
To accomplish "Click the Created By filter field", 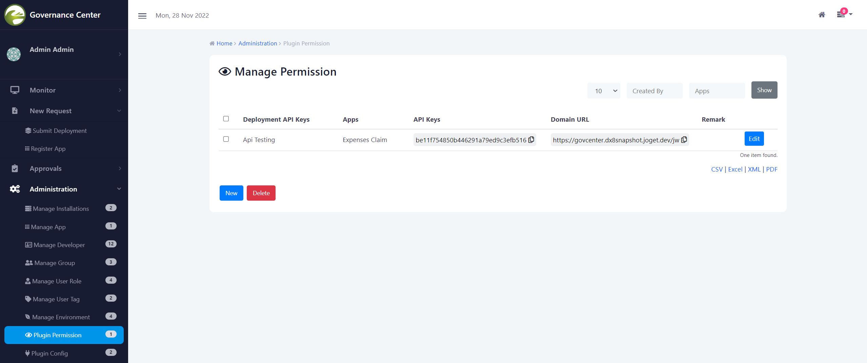I will pyautogui.click(x=654, y=91).
